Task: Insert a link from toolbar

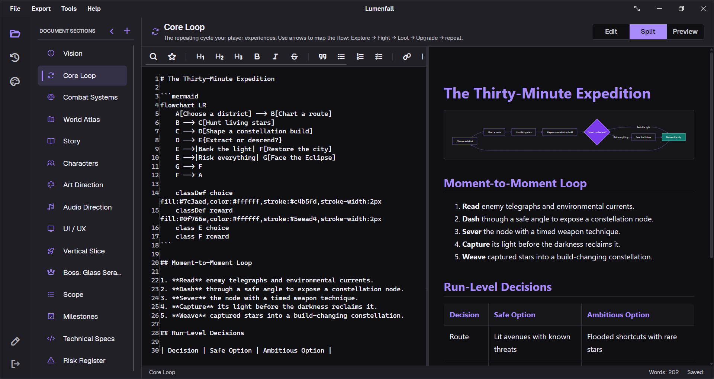Action: [x=407, y=56]
